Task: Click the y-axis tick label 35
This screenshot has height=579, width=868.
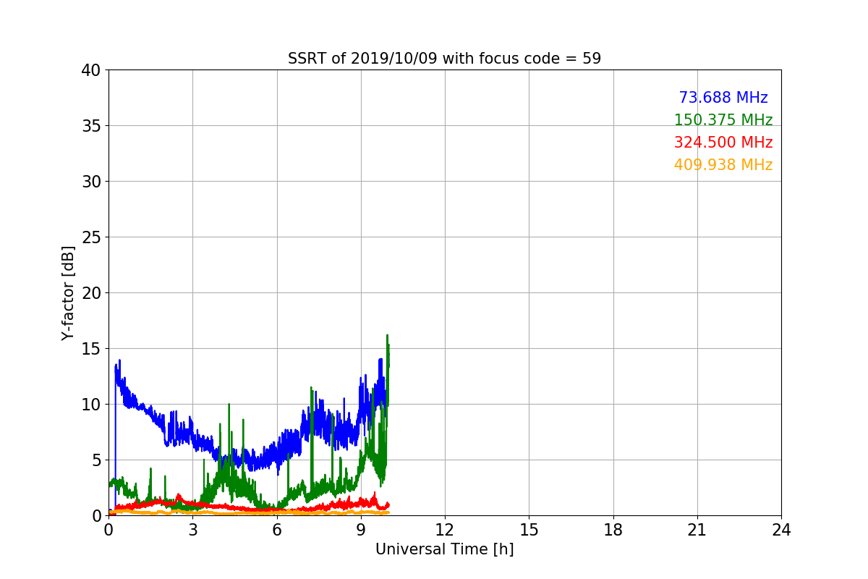Action: [90, 126]
